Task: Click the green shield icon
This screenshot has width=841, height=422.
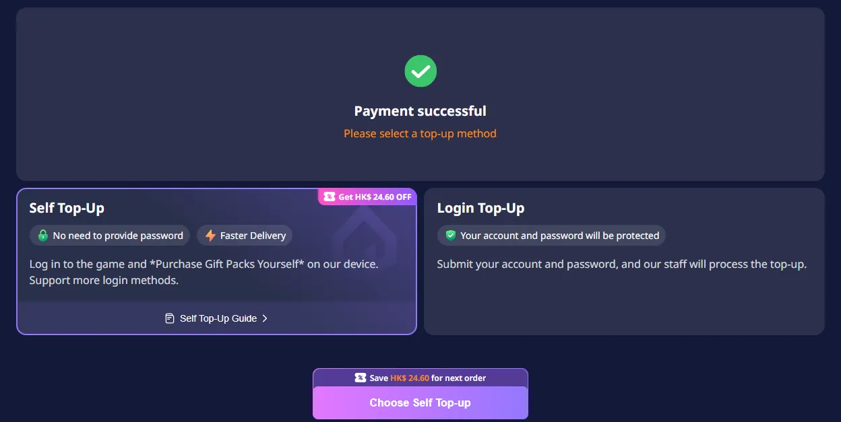Action: point(451,236)
